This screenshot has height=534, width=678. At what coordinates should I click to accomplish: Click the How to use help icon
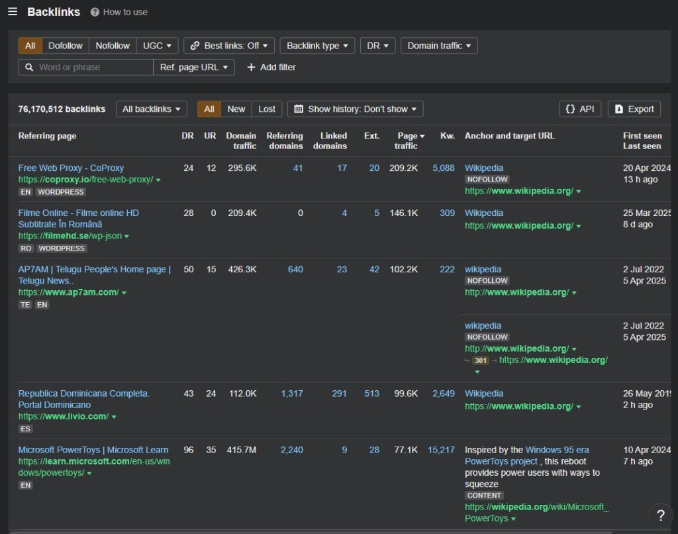click(95, 12)
